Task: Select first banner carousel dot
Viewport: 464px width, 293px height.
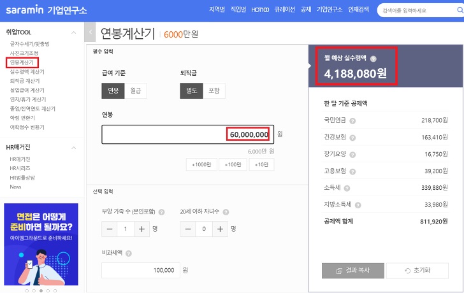Action: pos(27,290)
